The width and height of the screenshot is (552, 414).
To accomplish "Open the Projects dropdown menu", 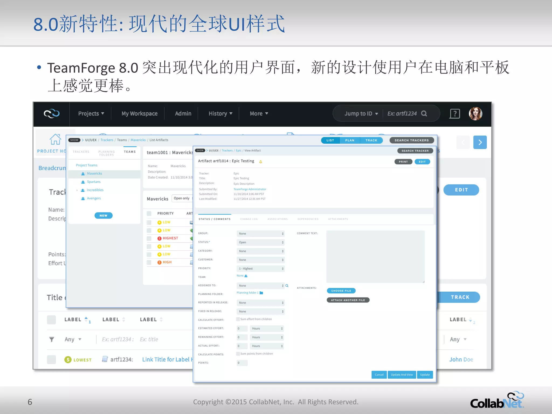I will tap(91, 113).
